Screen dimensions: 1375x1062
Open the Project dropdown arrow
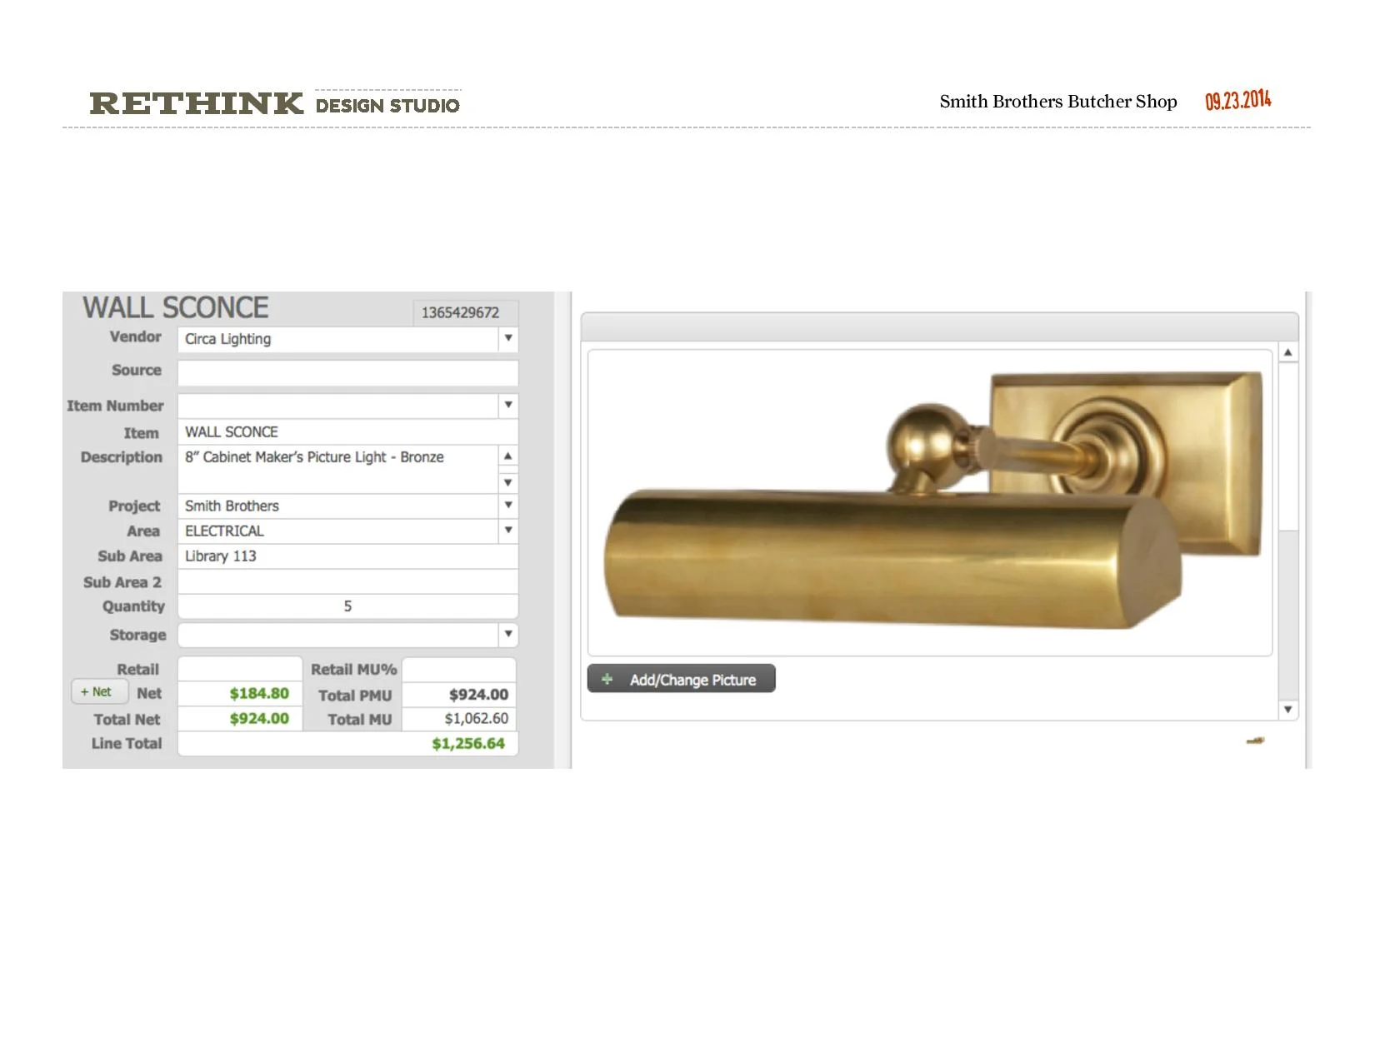point(507,506)
